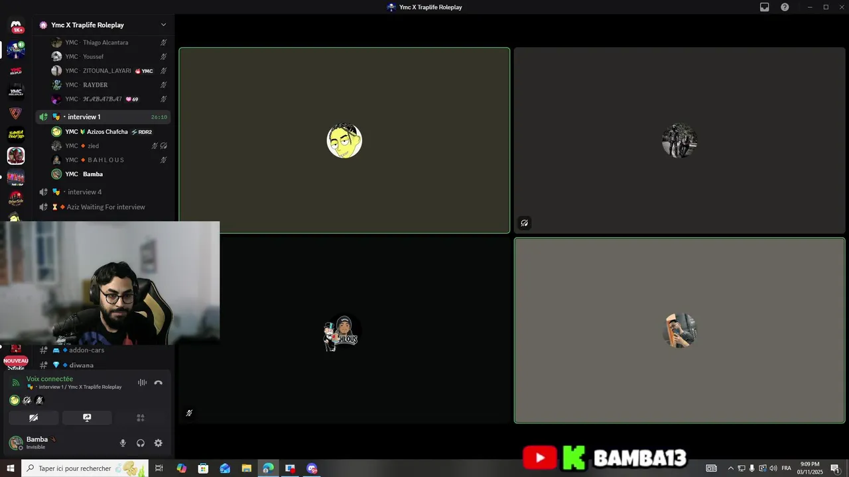This screenshot has height=477, width=849.
Task: Open the addon-cars text channel
Action: [x=103, y=350]
